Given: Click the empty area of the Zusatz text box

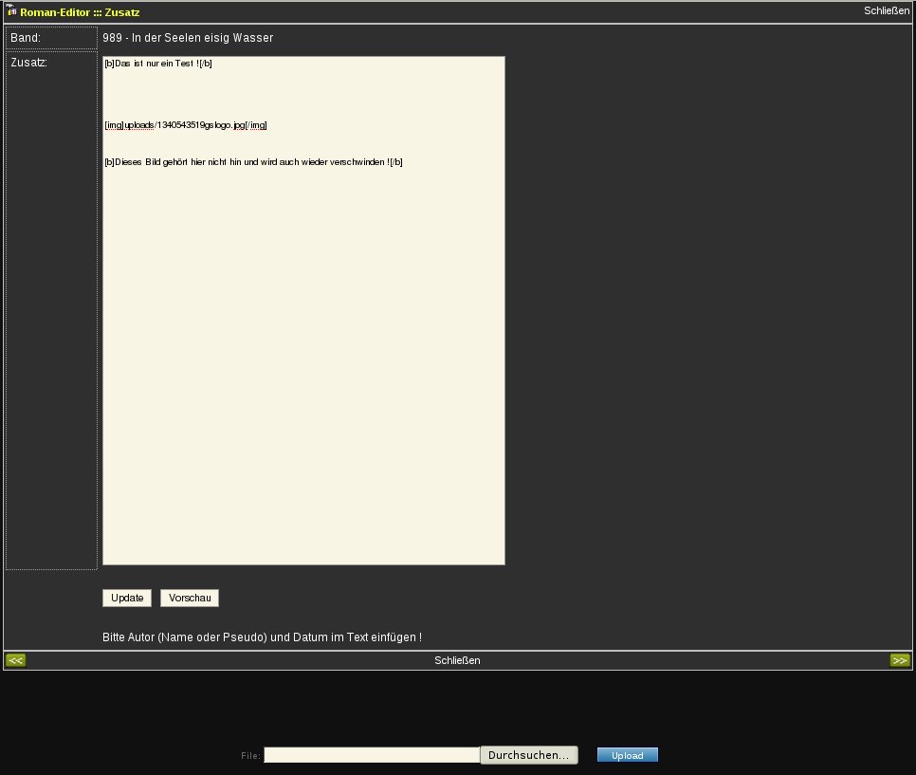Looking at the screenshot, I should coord(303,379).
